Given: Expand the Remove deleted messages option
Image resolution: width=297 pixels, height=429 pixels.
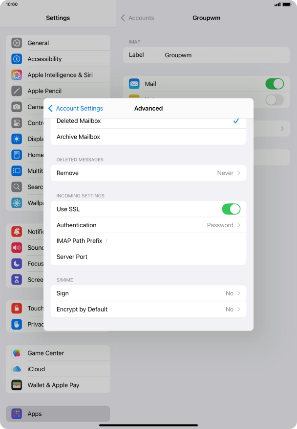Looking at the screenshot, I should (148, 173).
